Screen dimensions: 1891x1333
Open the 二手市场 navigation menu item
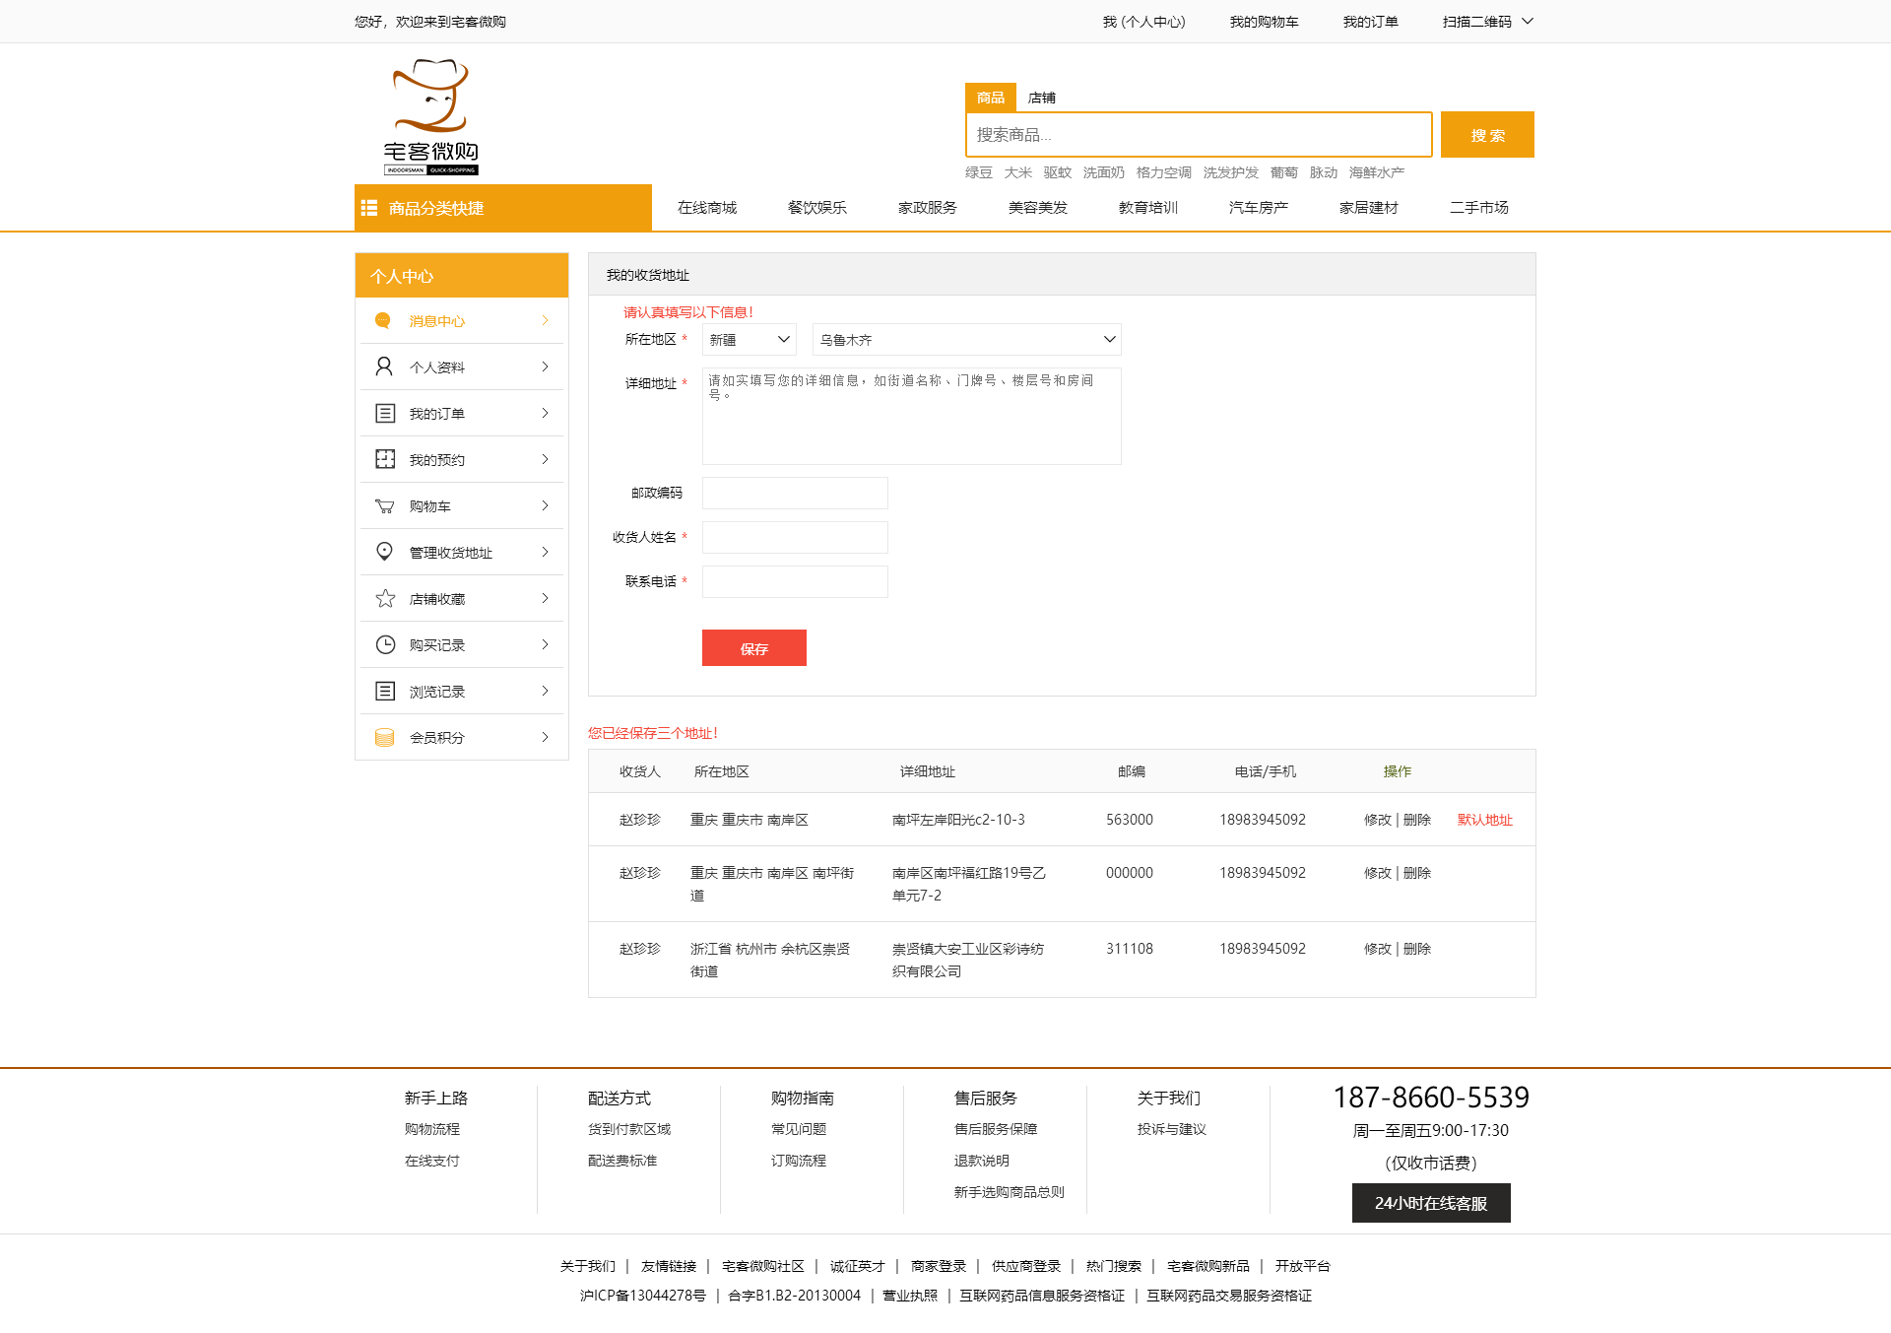(1478, 208)
